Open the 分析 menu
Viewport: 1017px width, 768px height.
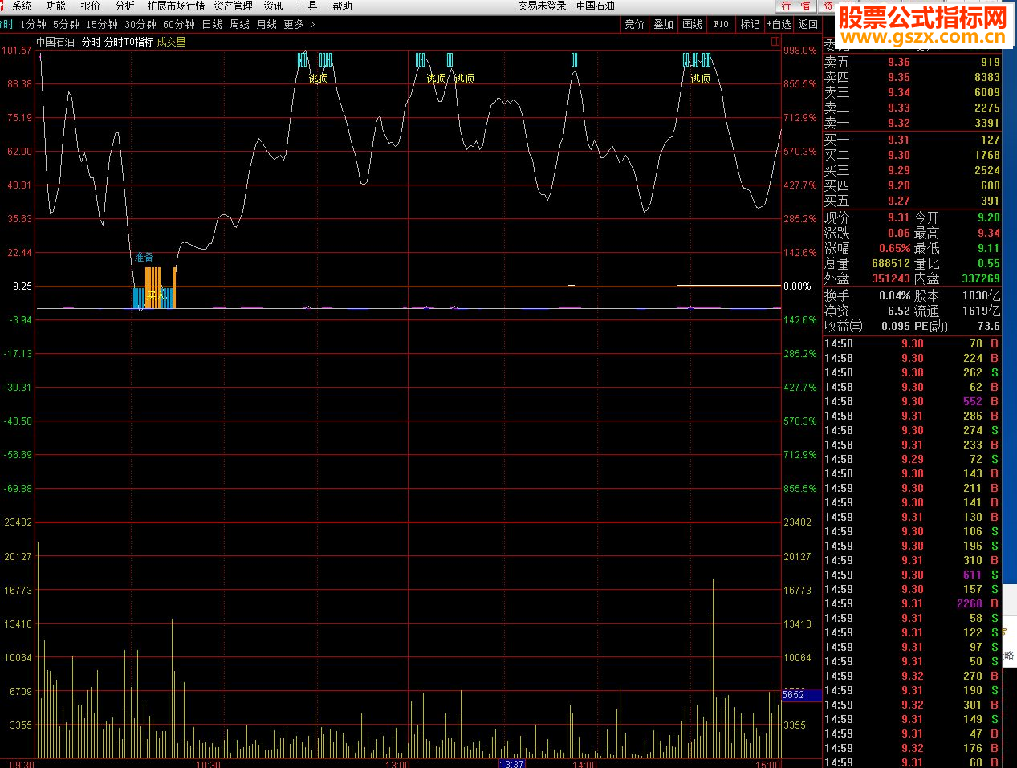point(125,6)
